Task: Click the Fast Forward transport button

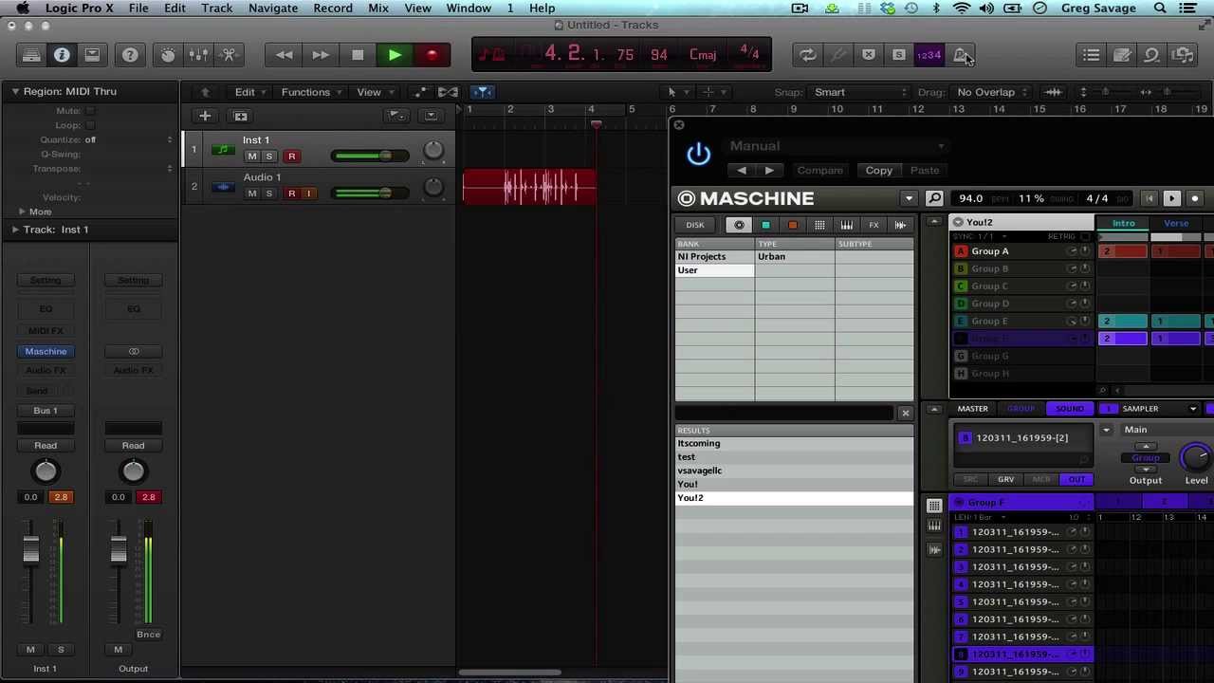Action: (x=321, y=55)
